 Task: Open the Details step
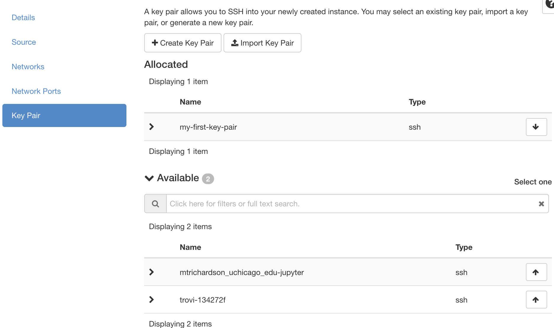pyautogui.click(x=23, y=17)
